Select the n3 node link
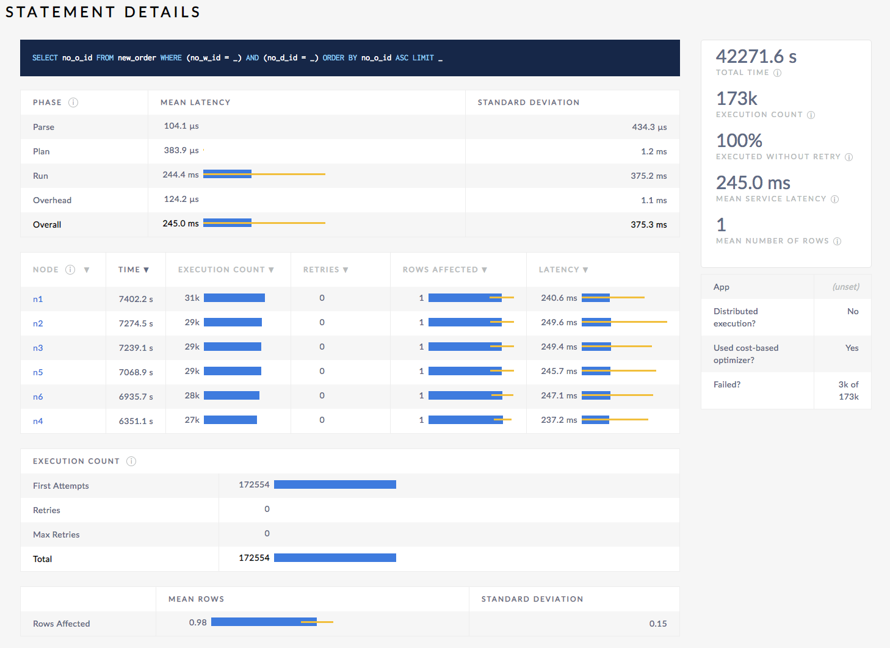This screenshot has width=890, height=648. tap(38, 348)
